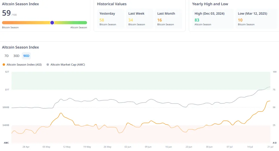Select the 30D time range
Image resolution: width=279 pixels, height=151 pixels.
pyautogui.click(x=16, y=56)
